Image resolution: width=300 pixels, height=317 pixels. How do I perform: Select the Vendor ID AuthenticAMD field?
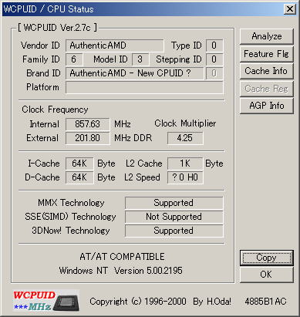(115, 46)
